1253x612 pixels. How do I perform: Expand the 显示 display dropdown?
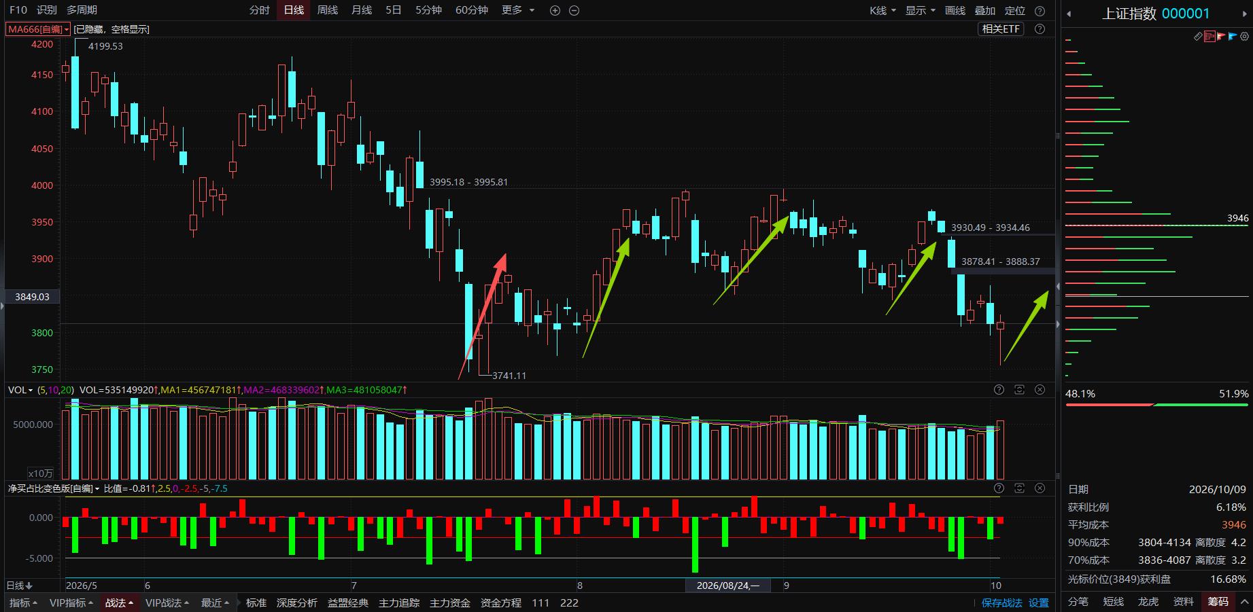(921, 10)
